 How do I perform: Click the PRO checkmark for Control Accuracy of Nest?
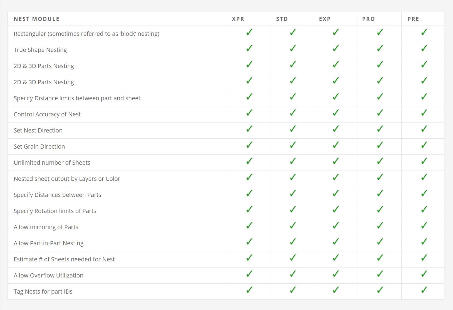click(x=380, y=113)
